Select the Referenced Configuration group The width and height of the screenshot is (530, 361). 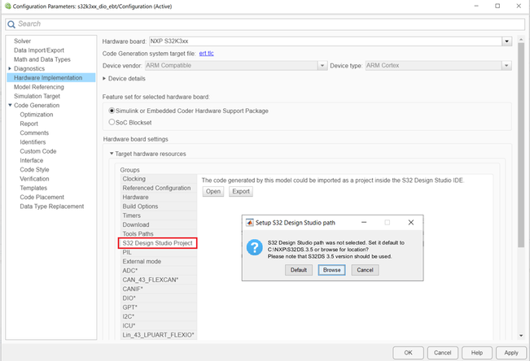pyautogui.click(x=159, y=188)
